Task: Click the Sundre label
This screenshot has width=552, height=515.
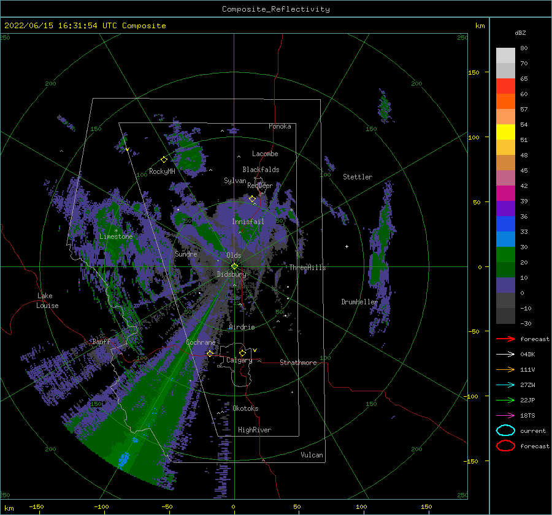Action: click(186, 254)
